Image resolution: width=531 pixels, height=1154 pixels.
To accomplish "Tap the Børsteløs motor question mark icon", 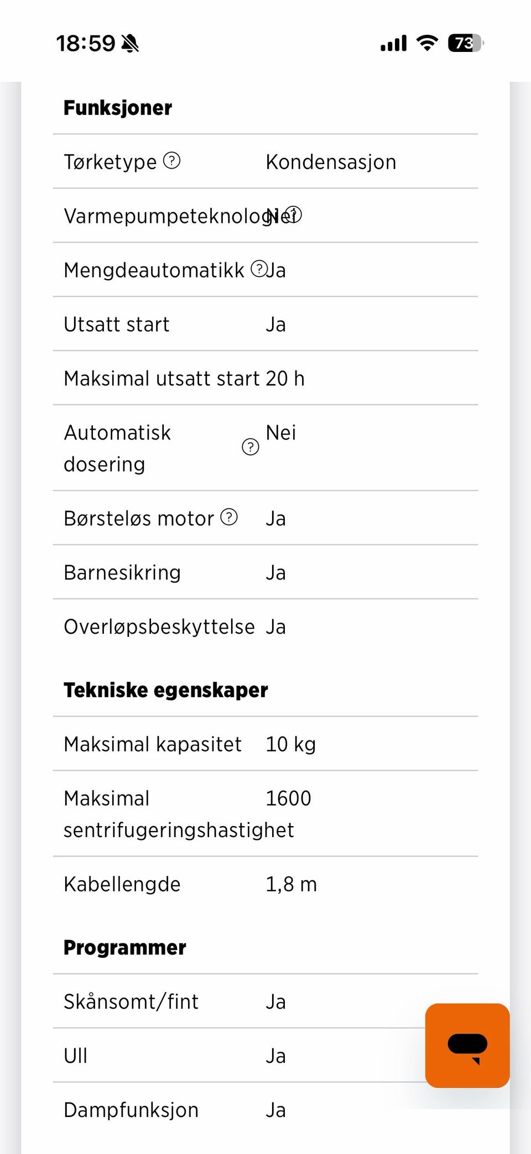I will (229, 517).
